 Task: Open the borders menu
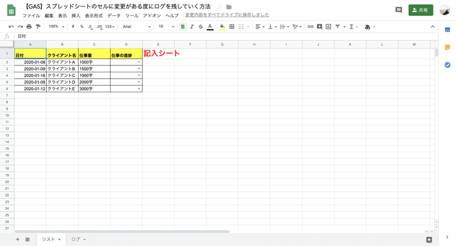coord(232,27)
